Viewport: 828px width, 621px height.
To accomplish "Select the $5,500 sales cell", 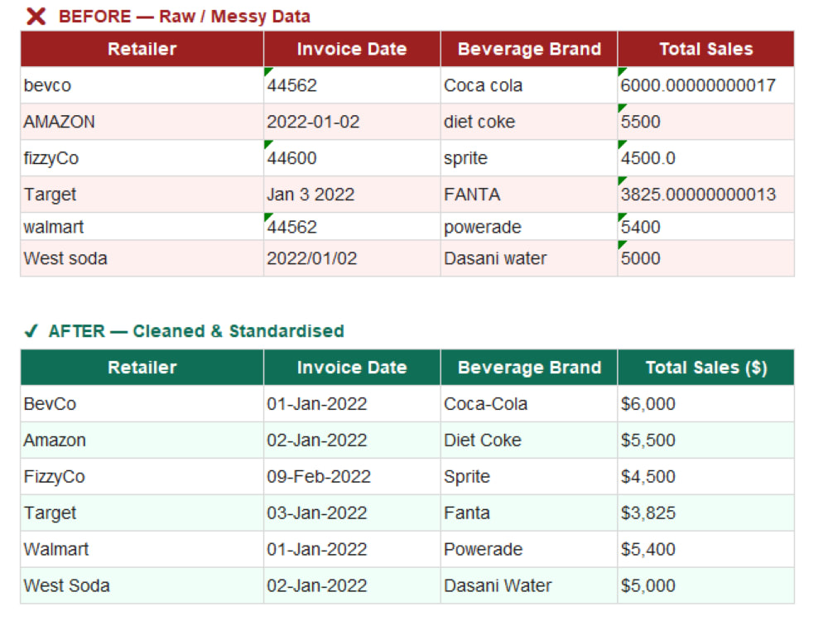I will 706,440.
